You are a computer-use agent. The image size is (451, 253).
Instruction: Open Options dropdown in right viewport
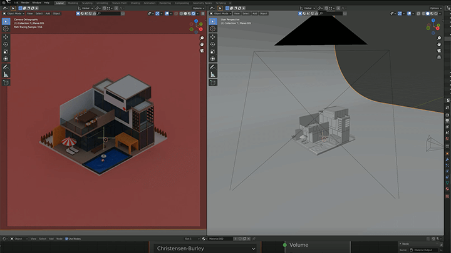pyautogui.click(x=436, y=8)
